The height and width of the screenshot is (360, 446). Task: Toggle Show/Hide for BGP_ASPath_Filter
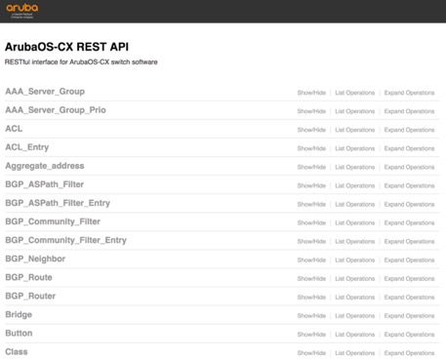[x=311, y=185]
